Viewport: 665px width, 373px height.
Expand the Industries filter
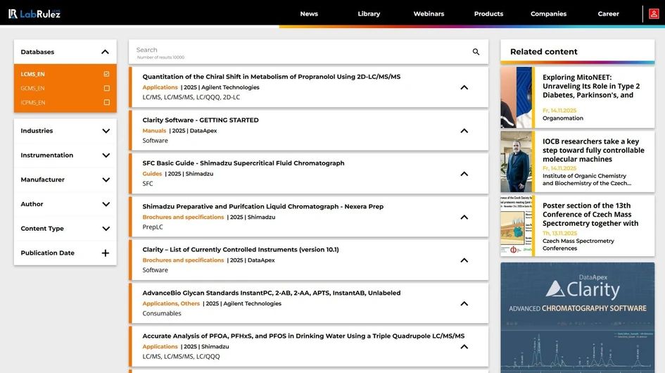pos(106,131)
